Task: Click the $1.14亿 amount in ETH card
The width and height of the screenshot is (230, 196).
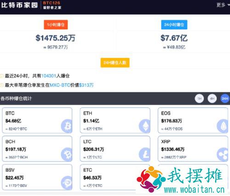Action: pyautogui.click(x=91, y=121)
